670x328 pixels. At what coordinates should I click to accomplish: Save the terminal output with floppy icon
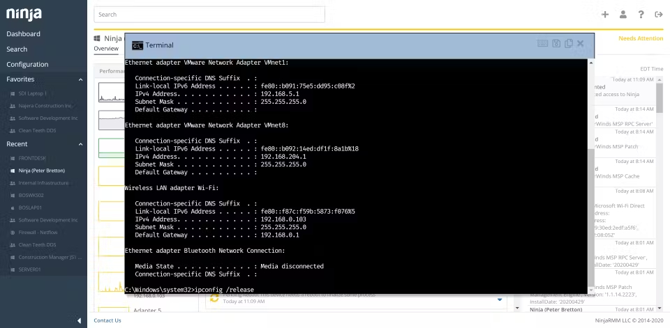556,43
